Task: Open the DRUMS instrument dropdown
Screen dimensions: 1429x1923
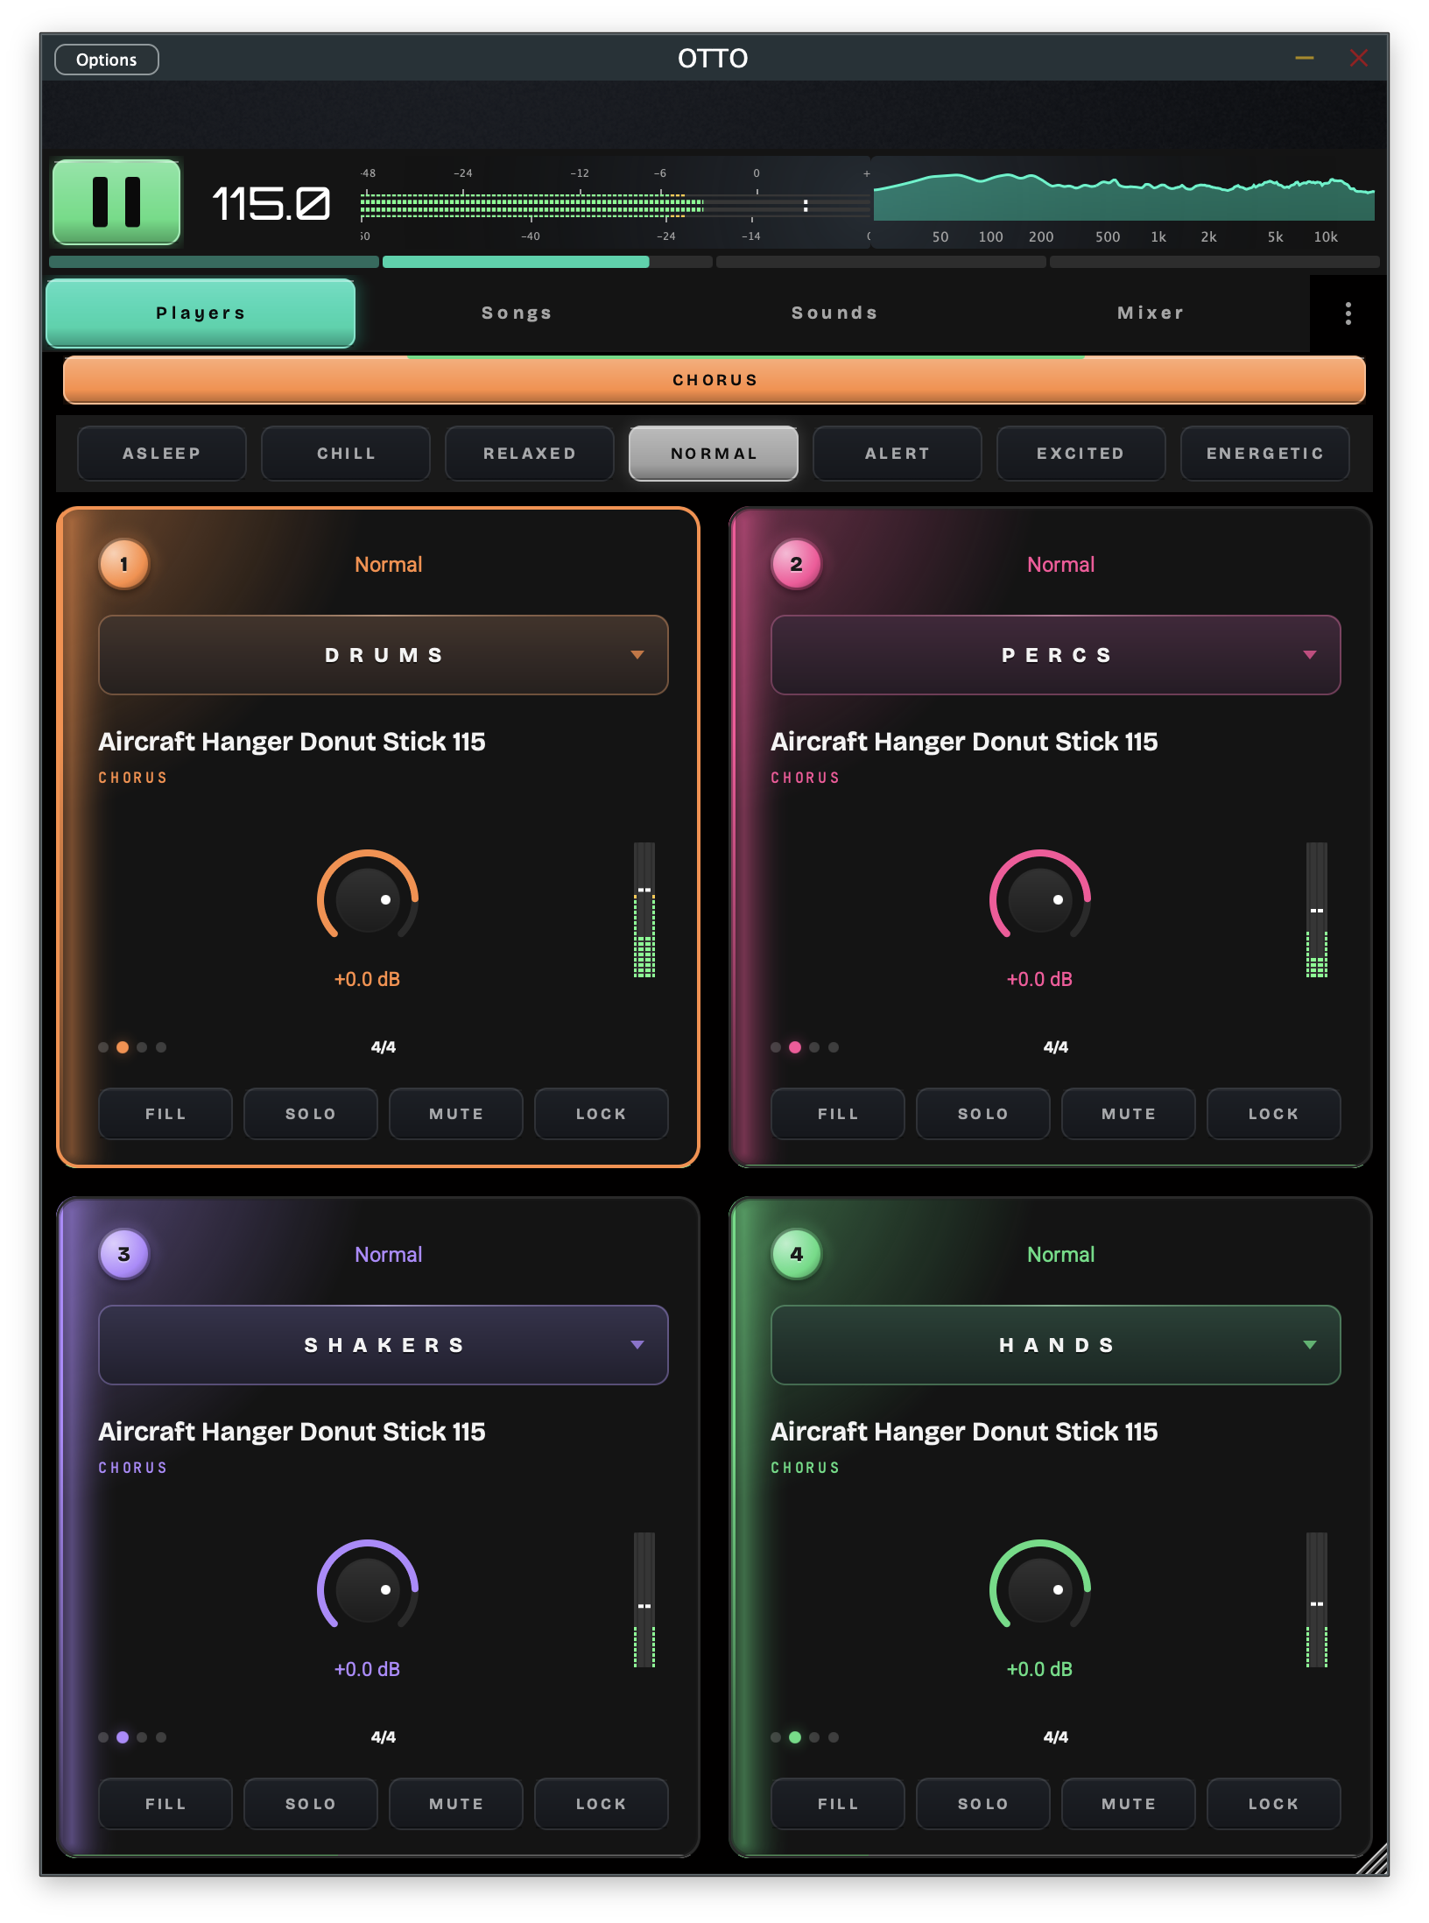Action: pyautogui.click(x=384, y=655)
